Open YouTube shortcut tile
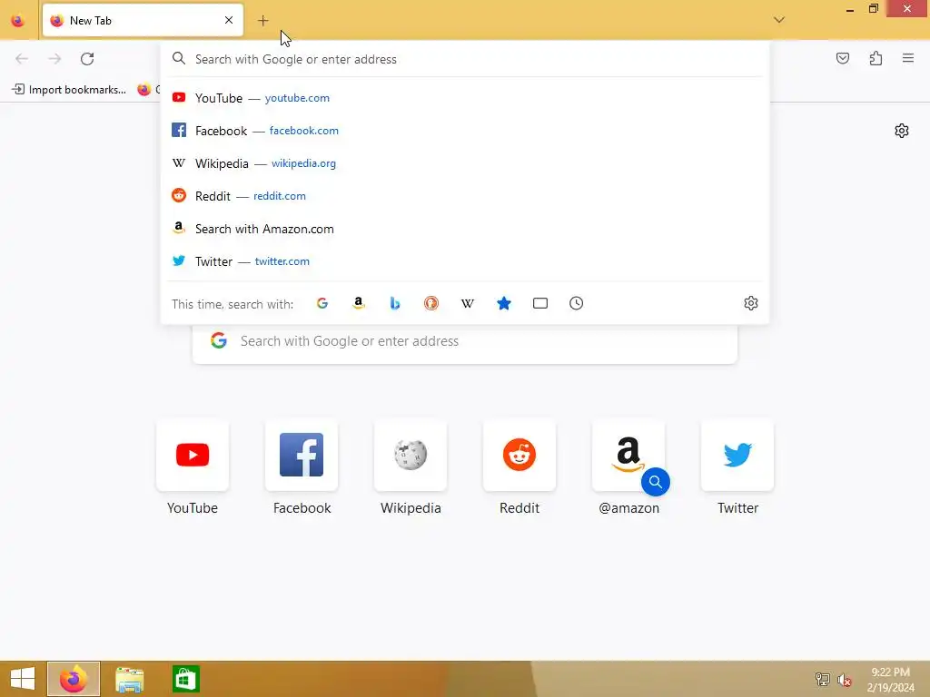This screenshot has width=930, height=697. click(193, 456)
